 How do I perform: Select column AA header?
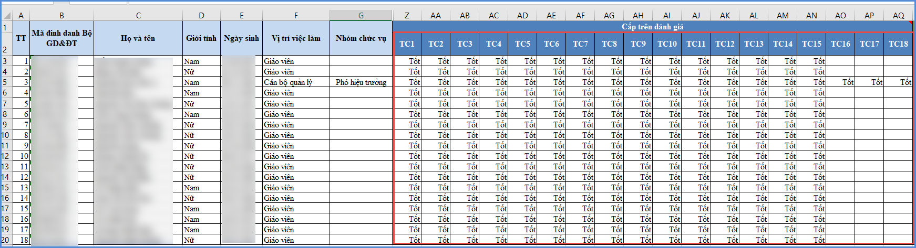coord(436,15)
